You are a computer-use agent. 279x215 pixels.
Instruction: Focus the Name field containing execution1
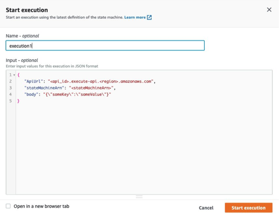point(105,46)
